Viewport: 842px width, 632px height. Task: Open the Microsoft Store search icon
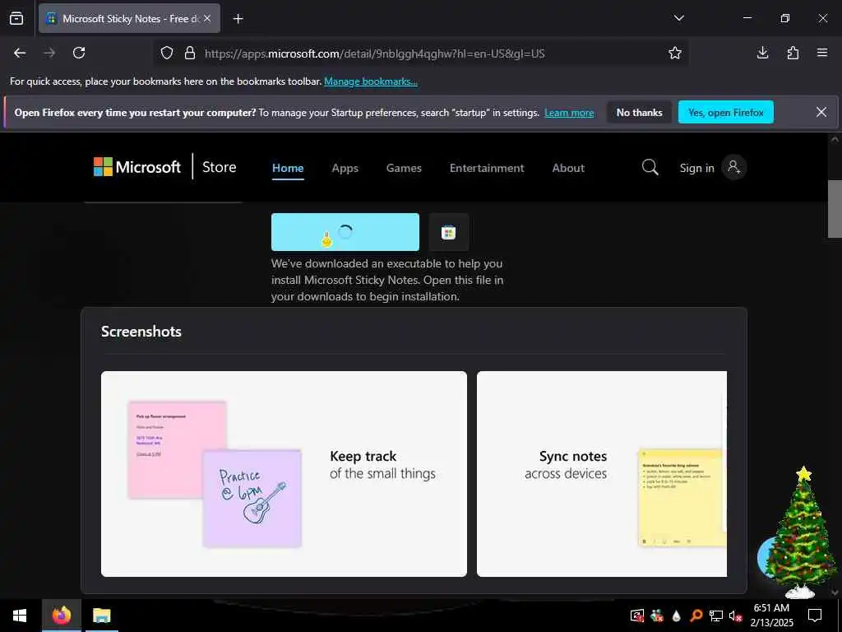(650, 167)
